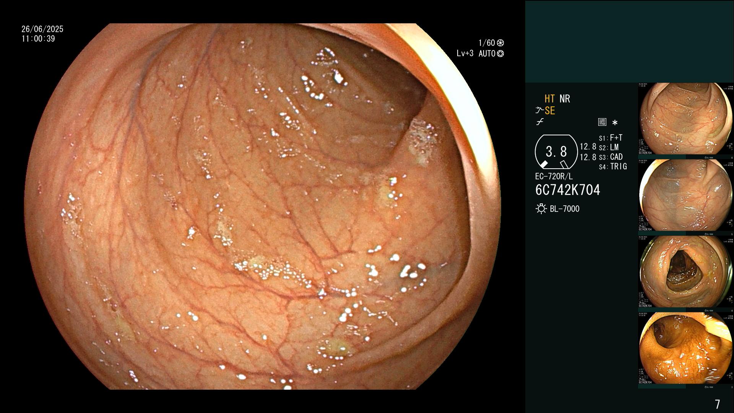Image resolution: width=734 pixels, height=413 pixels.
Task: Open the second thumbnail with pale mucosa
Action: tap(686, 195)
